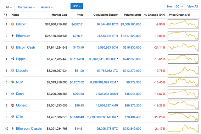Open the Litecoin name link
This screenshot has height=134, width=201.
click(x=22, y=71)
